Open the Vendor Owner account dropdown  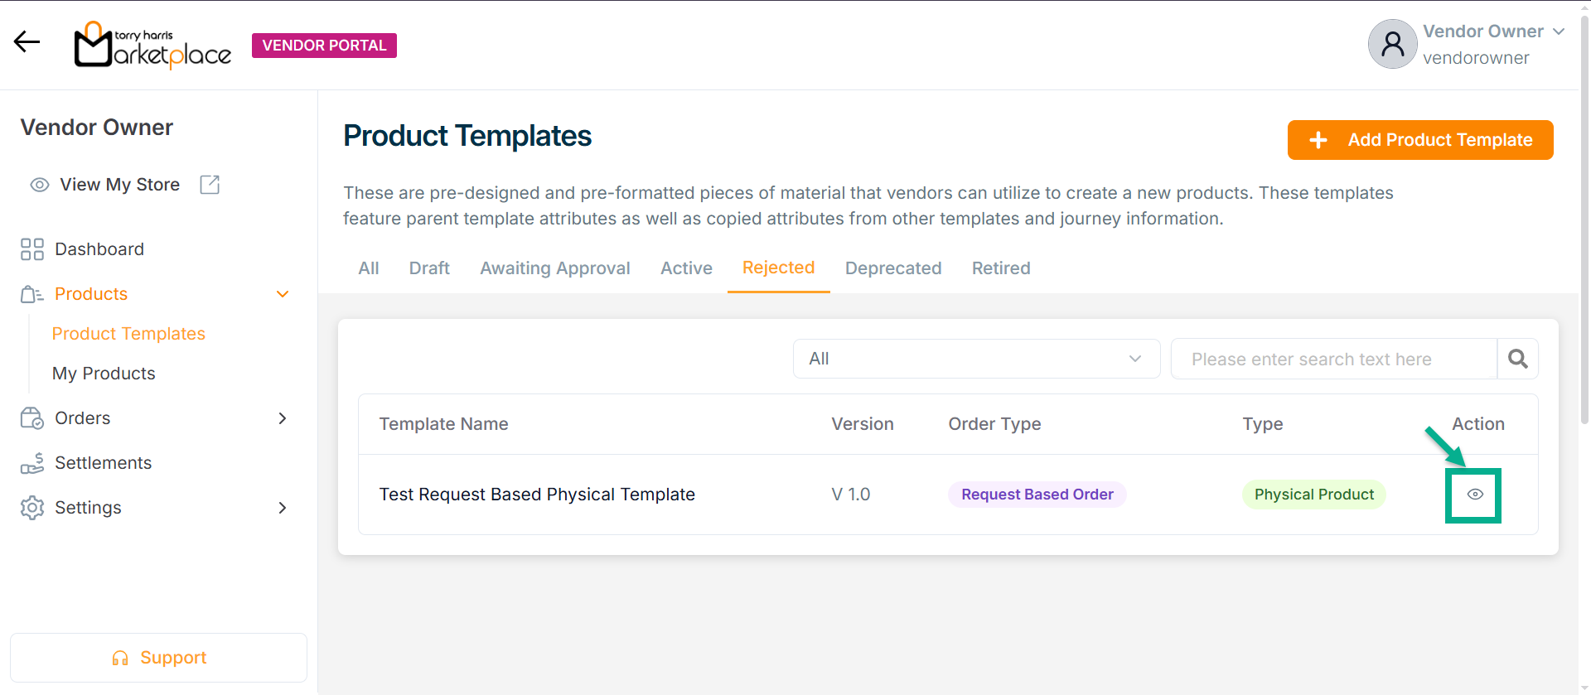point(1558,31)
